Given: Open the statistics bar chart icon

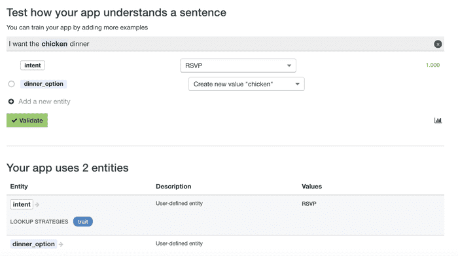Looking at the screenshot, I should (x=438, y=120).
